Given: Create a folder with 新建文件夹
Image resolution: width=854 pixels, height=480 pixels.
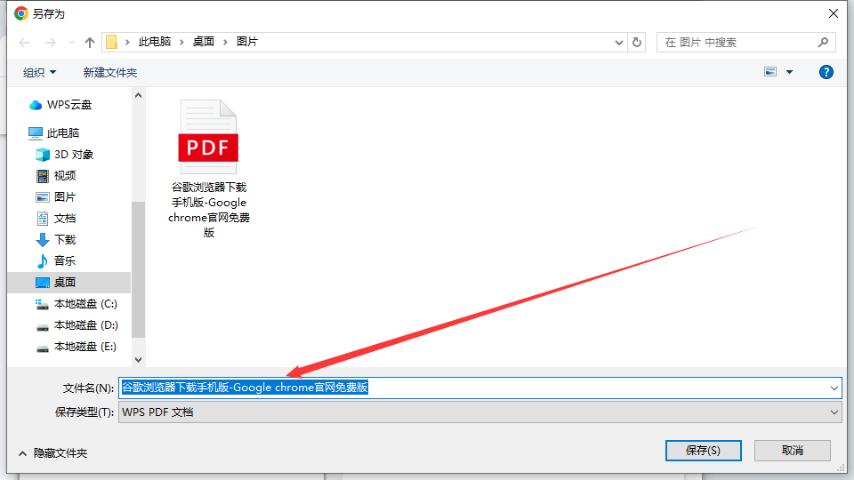Looking at the screenshot, I should click(x=110, y=72).
